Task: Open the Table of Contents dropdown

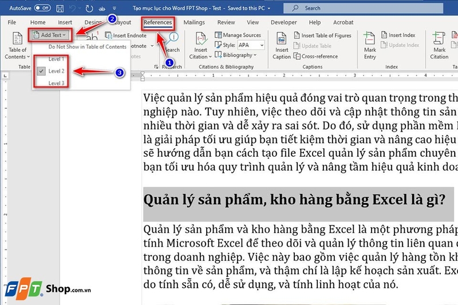Action: click(x=17, y=46)
